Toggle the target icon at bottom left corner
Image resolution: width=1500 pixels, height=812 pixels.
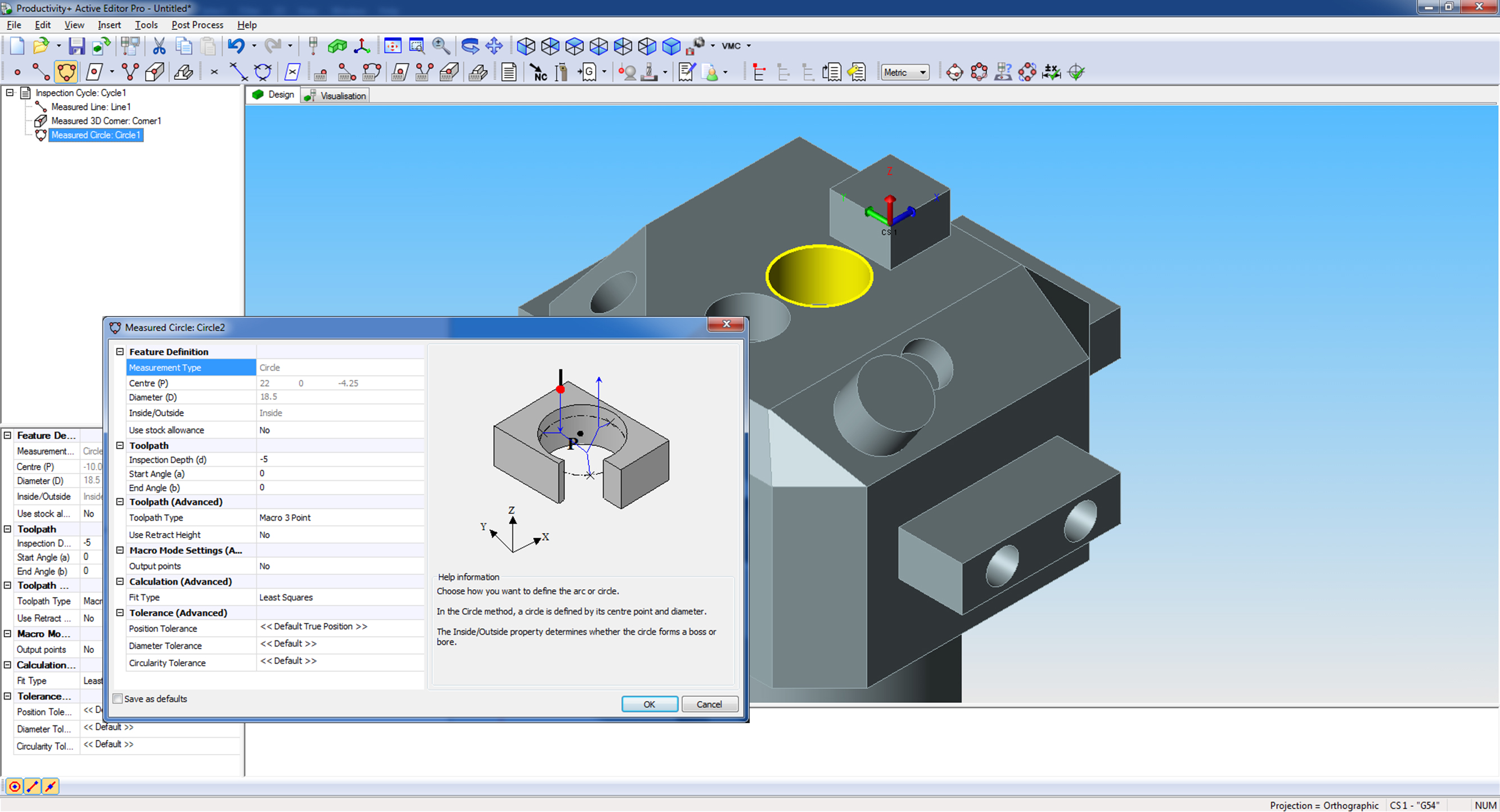(14, 786)
